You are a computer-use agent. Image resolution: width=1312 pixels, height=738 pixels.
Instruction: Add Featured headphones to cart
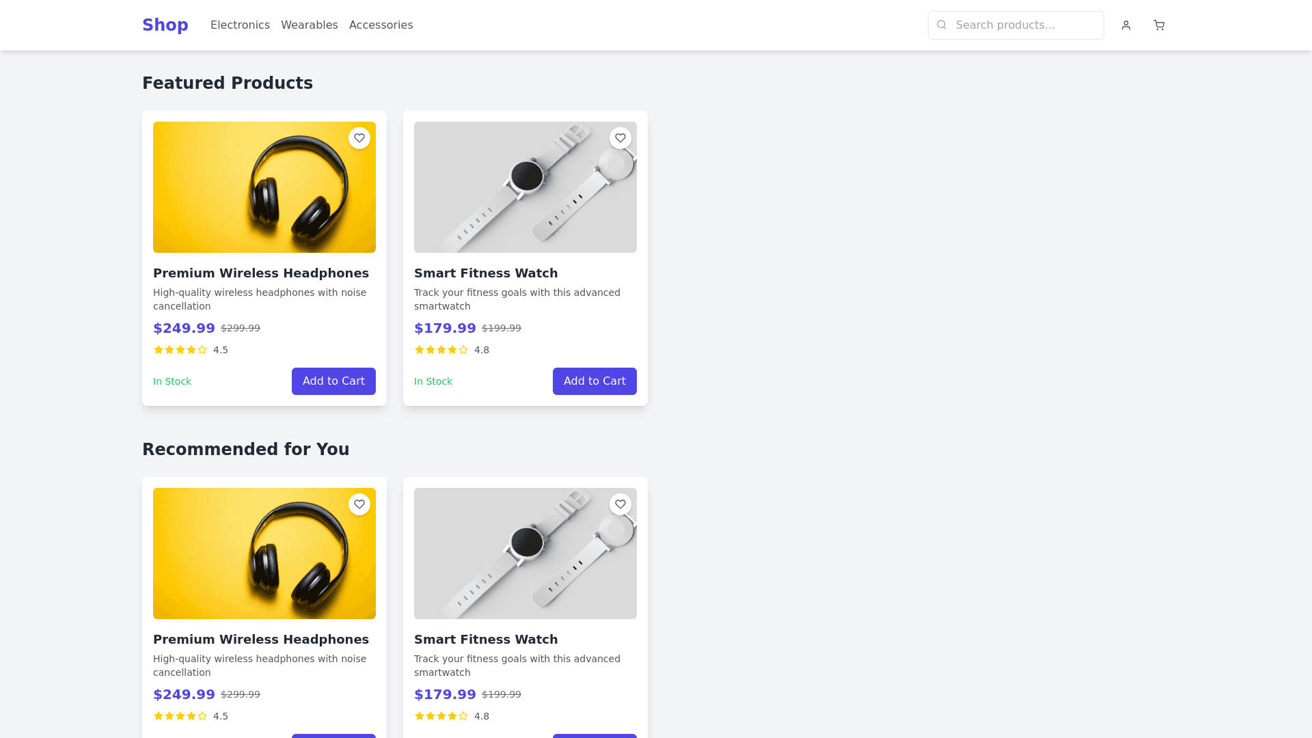pos(333,381)
